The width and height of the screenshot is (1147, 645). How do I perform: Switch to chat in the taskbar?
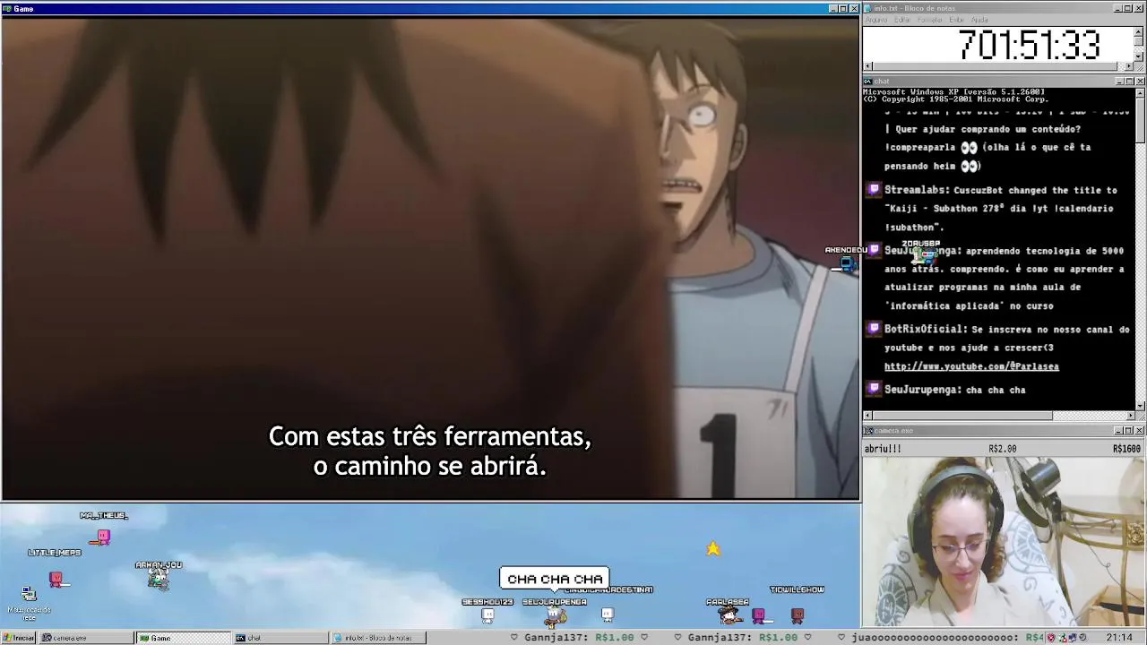(280, 638)
